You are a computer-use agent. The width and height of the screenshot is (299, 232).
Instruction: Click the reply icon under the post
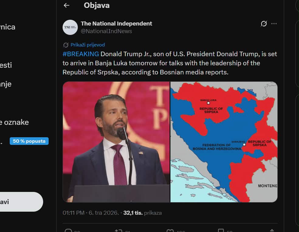(69, 231)
